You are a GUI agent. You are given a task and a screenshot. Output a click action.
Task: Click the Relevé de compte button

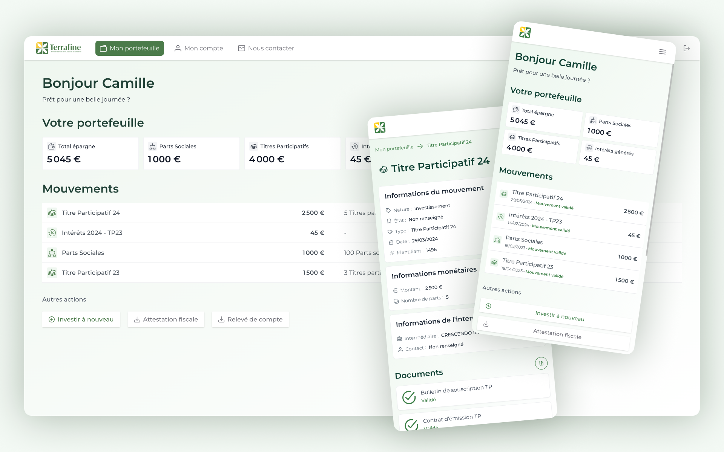[x=250, y=319]
